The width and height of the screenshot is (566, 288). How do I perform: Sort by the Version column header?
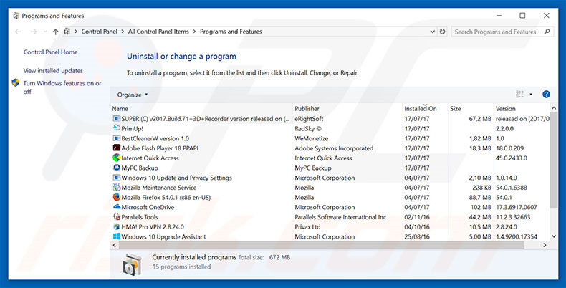click(522, 109)
